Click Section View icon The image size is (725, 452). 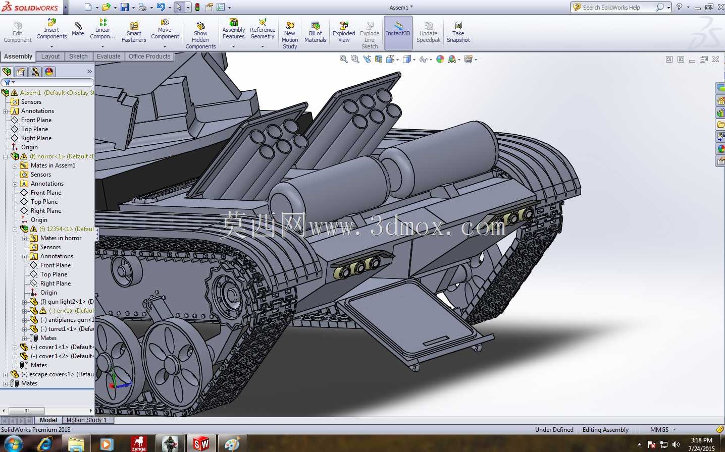378,59
